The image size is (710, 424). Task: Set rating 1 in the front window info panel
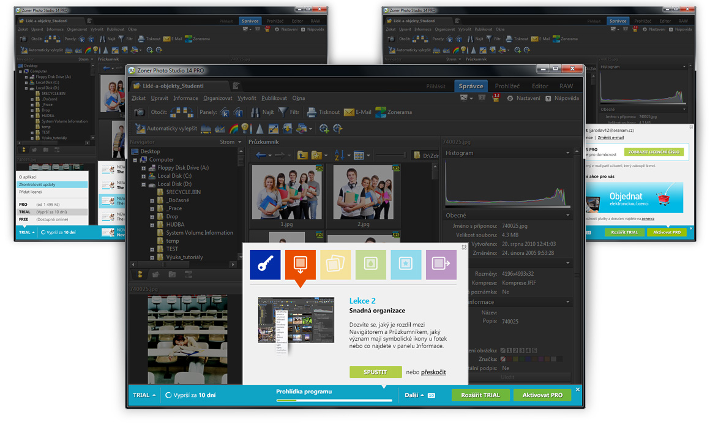tap(509, 350)
